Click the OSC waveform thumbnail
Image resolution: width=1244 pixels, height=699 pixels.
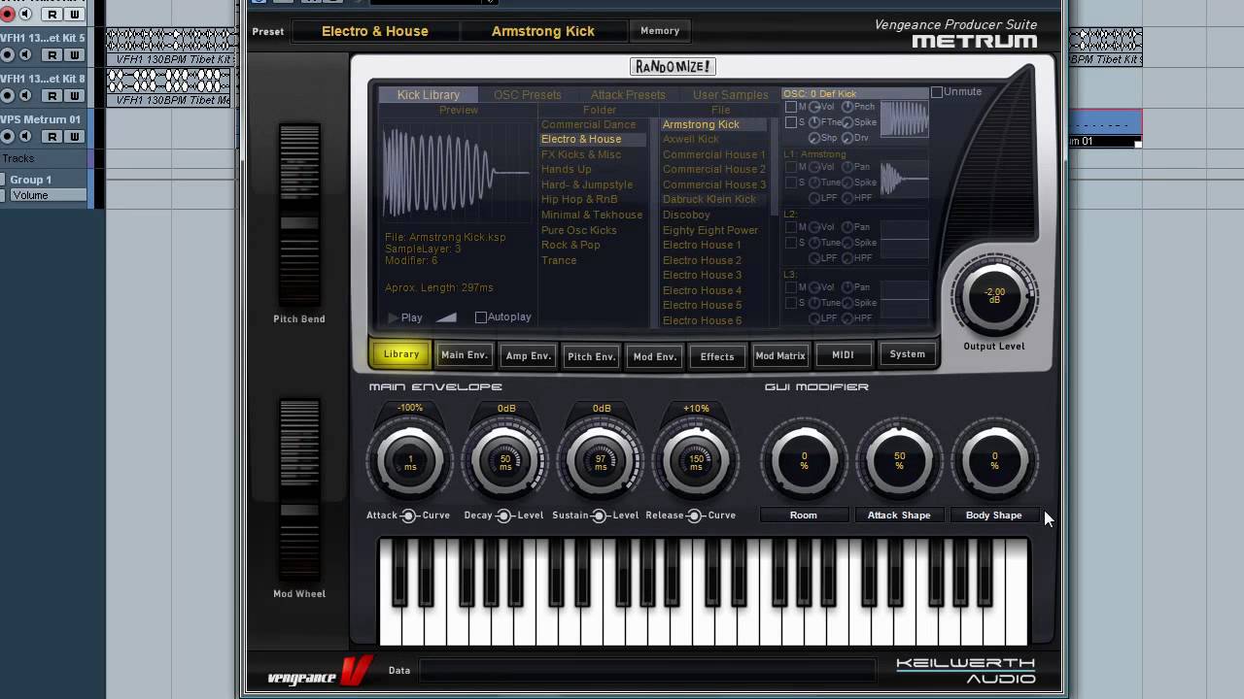pos(904,118)
